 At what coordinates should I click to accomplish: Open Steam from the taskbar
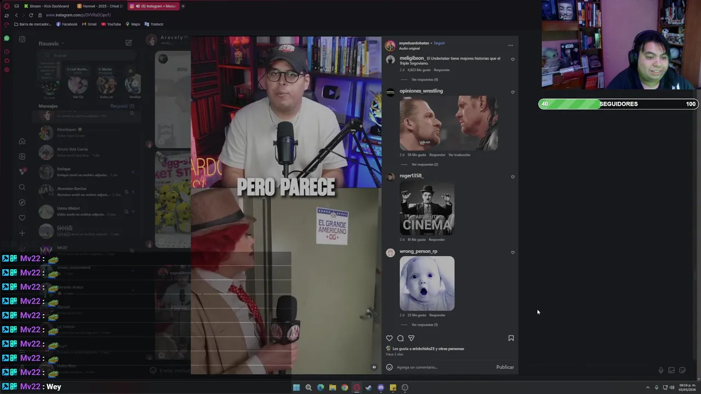tap(369, 387)
